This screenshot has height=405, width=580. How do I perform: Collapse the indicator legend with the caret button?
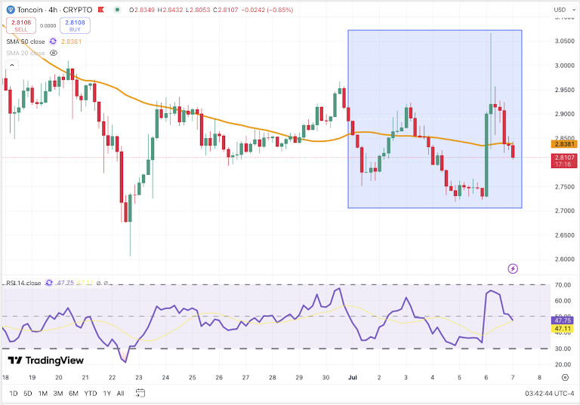tap(12, 66)
